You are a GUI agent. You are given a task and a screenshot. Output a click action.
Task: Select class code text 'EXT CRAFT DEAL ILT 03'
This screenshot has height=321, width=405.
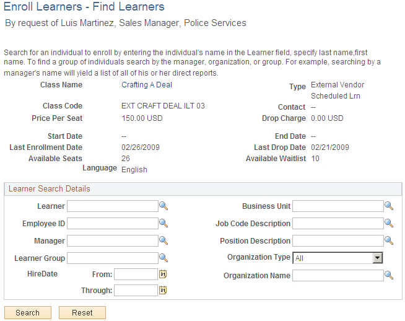(x=163, y=106)
